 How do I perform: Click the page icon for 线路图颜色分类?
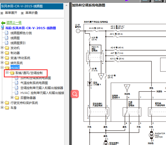pos(7,33)
